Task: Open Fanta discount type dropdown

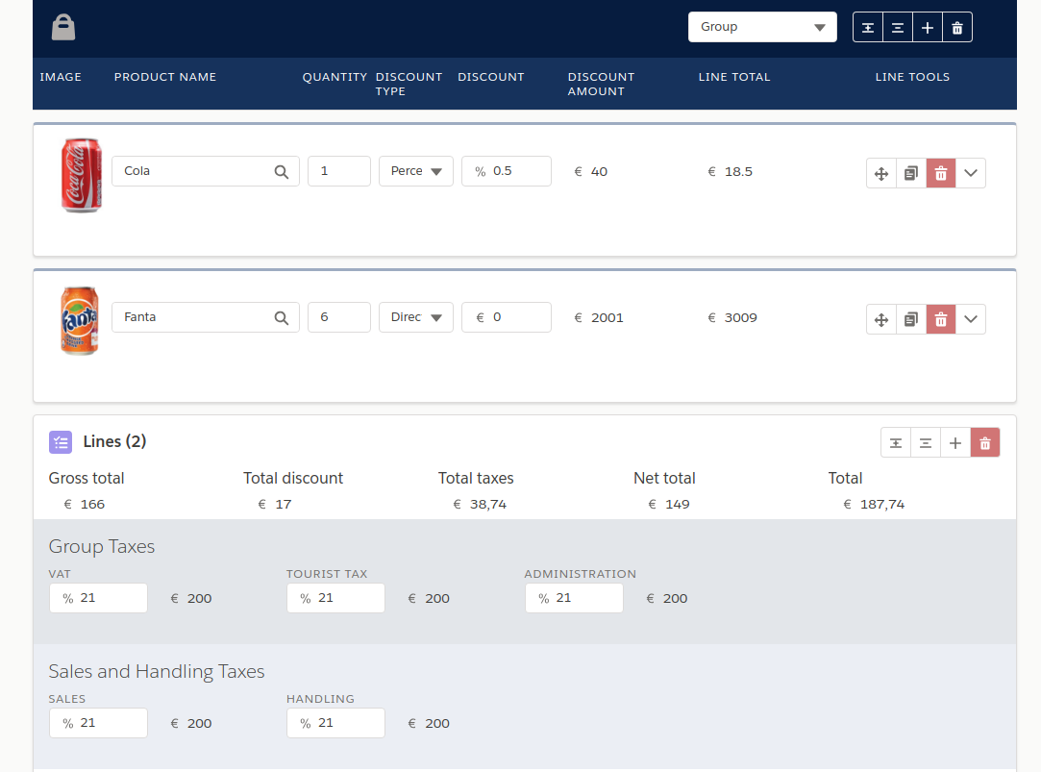Action: pos(415,317)
